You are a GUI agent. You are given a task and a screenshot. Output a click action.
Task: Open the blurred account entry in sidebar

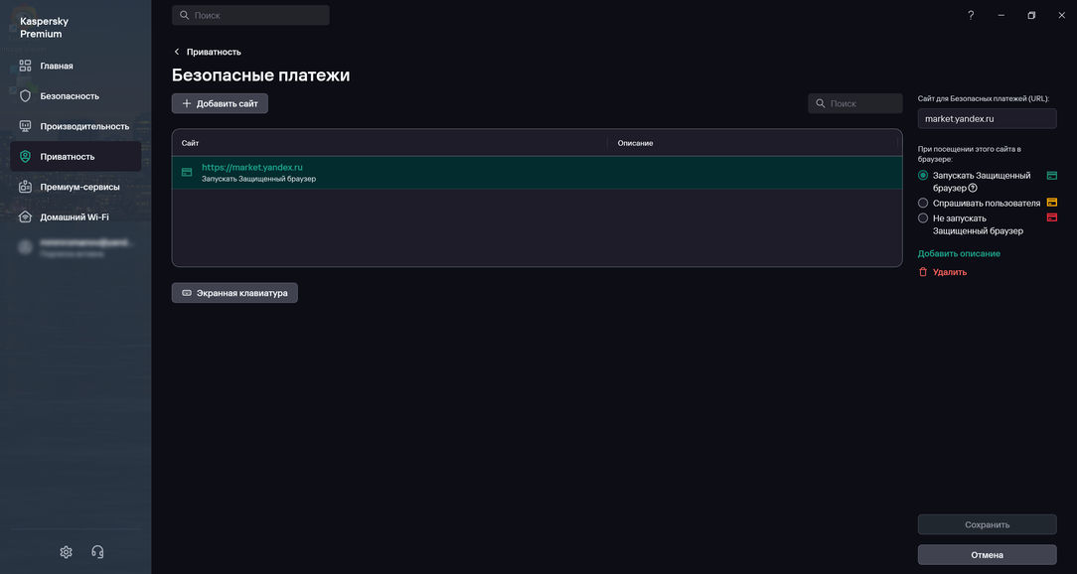click(76, 247)
